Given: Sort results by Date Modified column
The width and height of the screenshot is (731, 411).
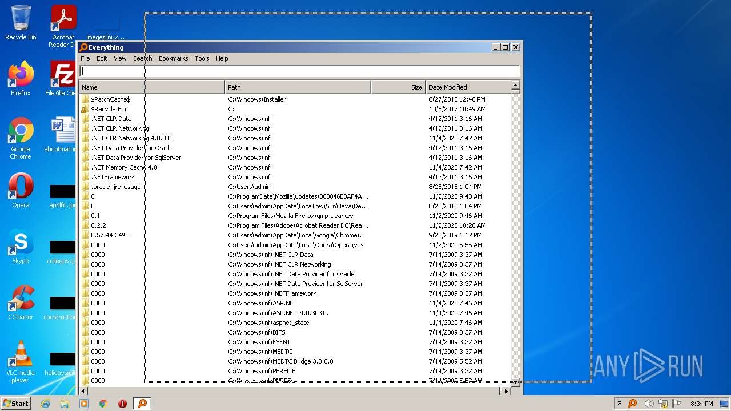Looking at the screenshot, I should coord(468,87).
